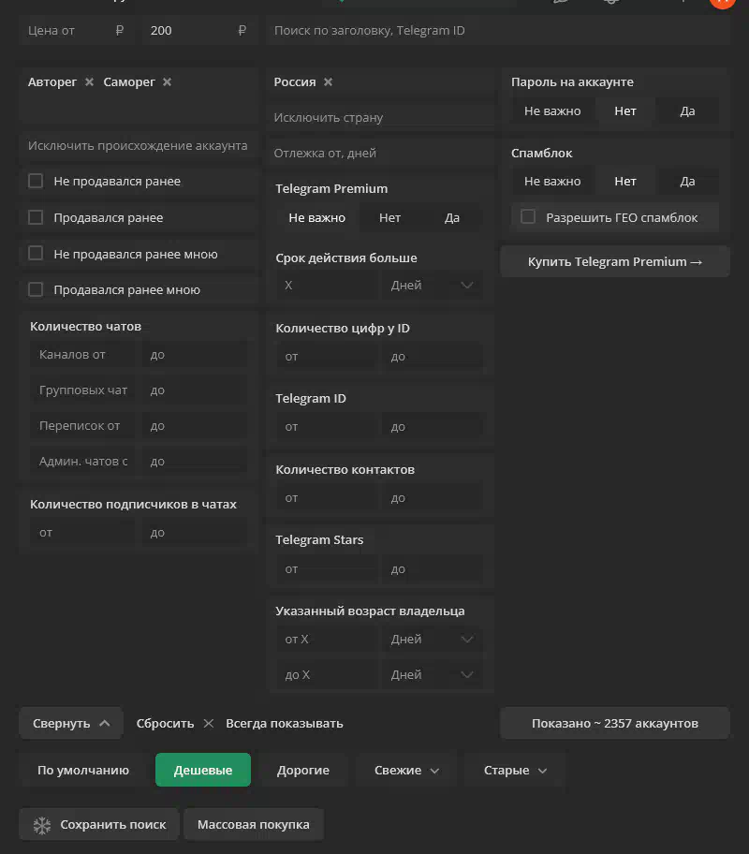Set Спамблок to Нет
Image resolution: width=749 pixels, height=854 pixels.
pyautogui.click(x=625, y=182)
